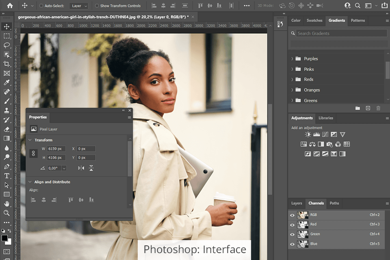Expand the Greens gradient folder
The image size is (390, 260).
292,100
